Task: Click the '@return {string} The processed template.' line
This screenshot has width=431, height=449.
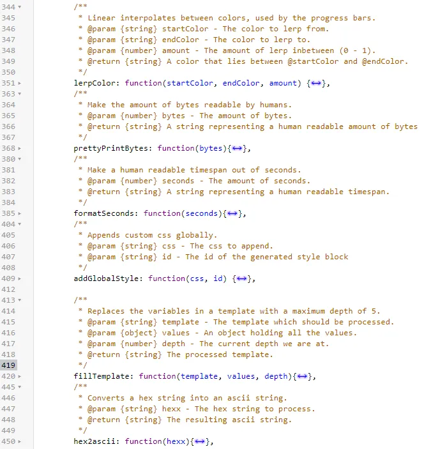Action: point(180,354)
